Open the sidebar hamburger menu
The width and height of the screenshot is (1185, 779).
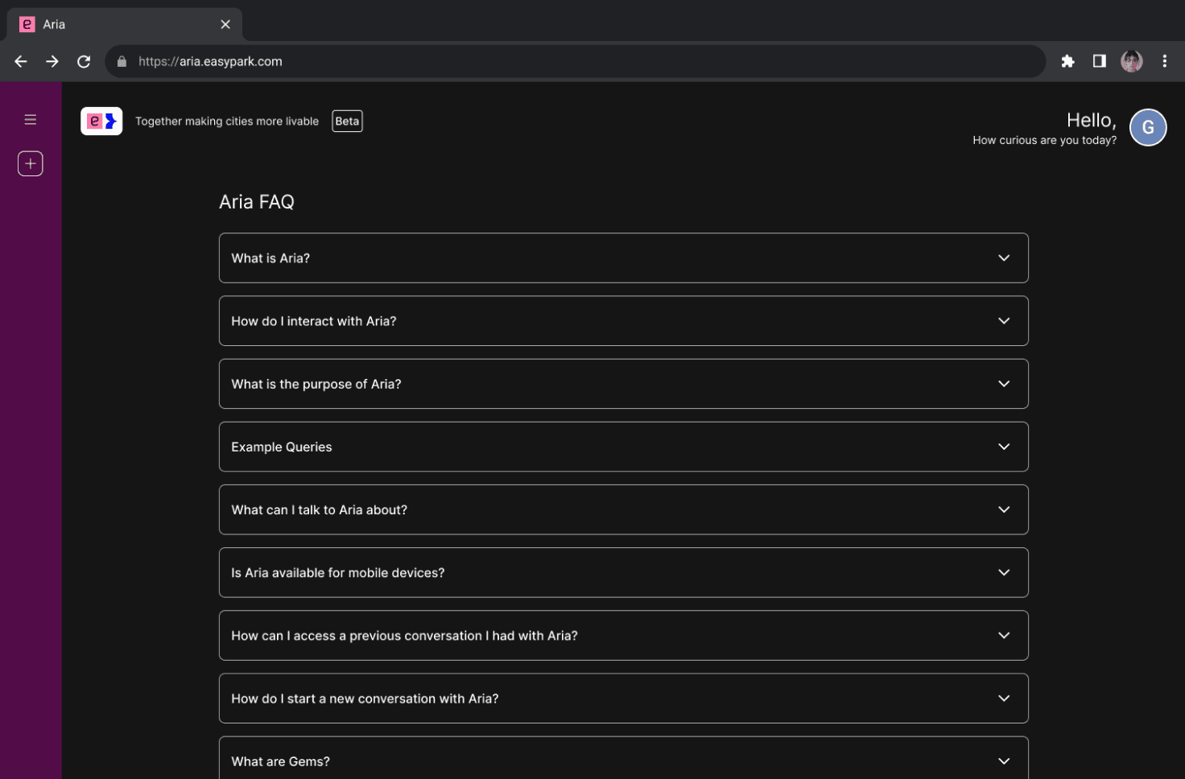(31, 120)
